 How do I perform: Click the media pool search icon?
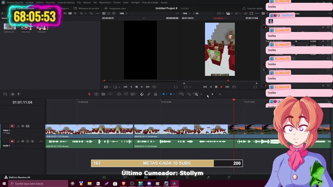pos(81,14)
